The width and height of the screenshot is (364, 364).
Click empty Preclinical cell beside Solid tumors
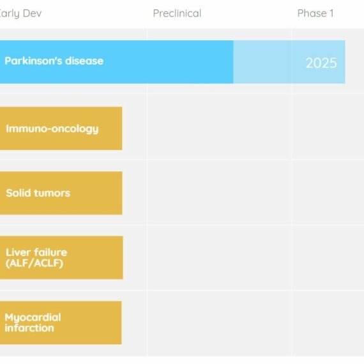click(219, 192)
